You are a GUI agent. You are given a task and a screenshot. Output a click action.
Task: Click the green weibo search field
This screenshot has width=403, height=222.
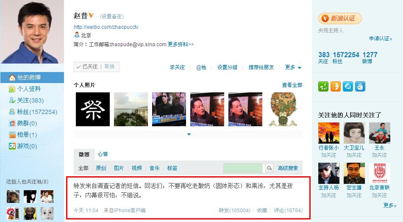pos(243,168)
